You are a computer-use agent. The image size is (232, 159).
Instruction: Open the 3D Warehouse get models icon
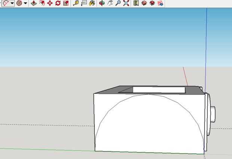144,3
